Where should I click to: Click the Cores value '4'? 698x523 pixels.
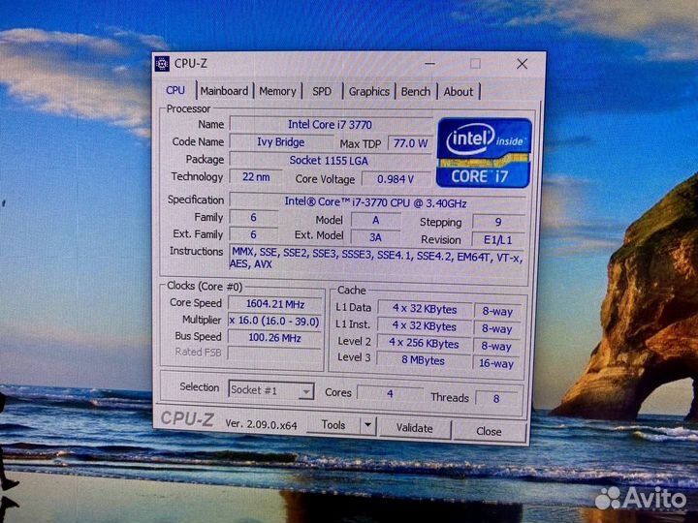(390, 393)
